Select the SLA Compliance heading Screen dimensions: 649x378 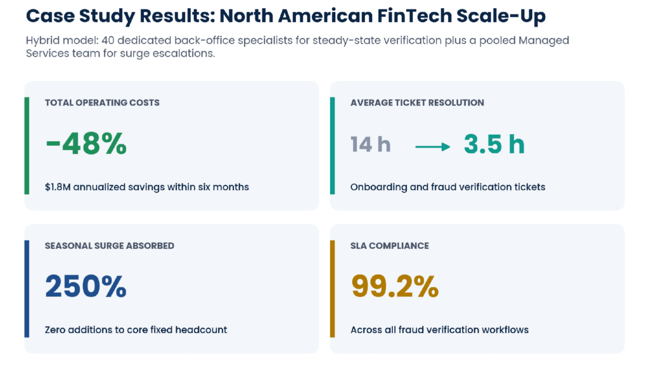[390, 246]
